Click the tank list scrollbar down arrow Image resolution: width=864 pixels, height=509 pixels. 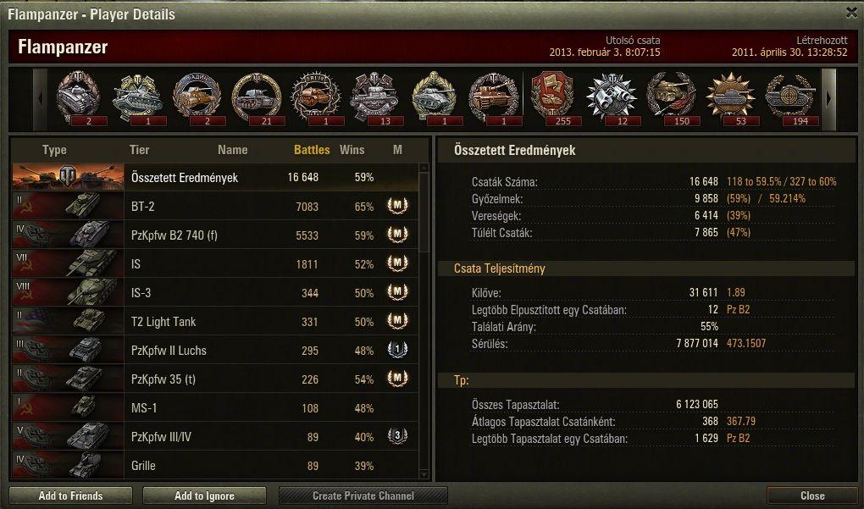424,473
